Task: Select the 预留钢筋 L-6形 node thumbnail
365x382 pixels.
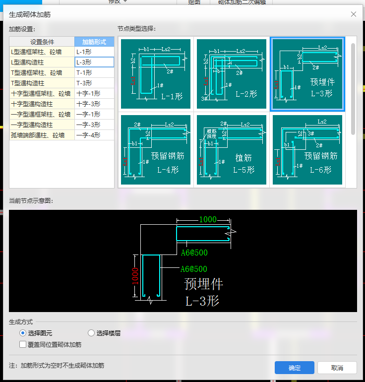Action: [x=307, y=150]
